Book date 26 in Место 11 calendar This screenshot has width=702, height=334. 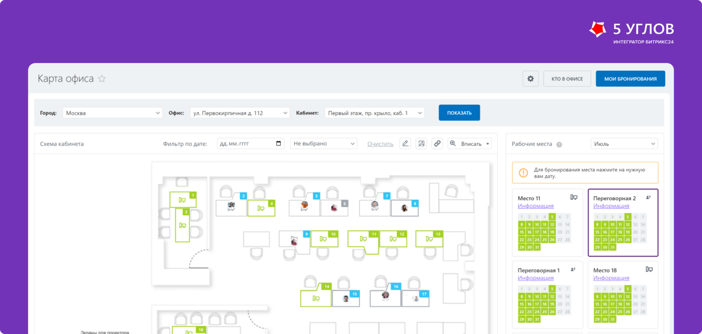tap(552, 240)
